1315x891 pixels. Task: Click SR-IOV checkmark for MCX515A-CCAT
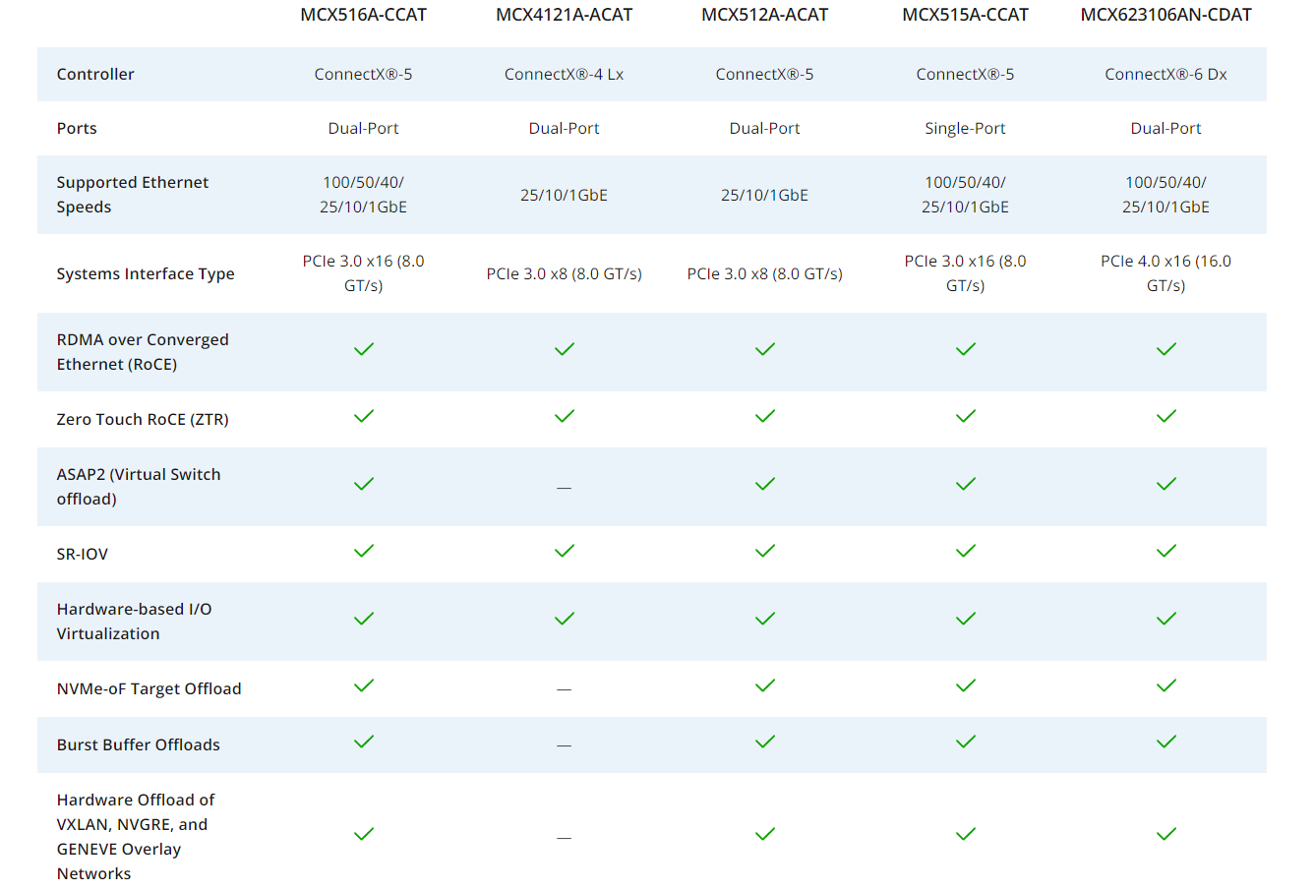point(966,551)
